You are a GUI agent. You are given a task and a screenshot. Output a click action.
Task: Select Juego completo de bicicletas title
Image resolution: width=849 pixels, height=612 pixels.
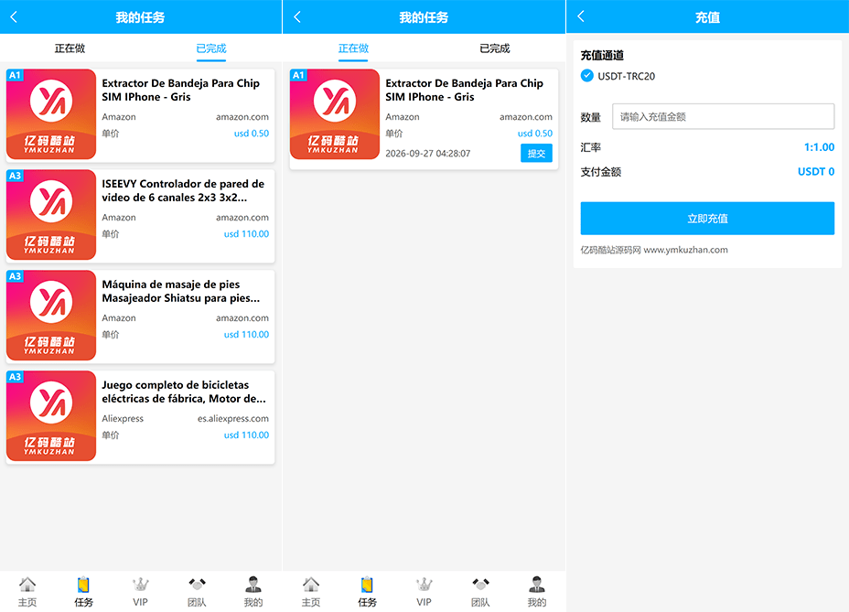[x=184, y=392]
